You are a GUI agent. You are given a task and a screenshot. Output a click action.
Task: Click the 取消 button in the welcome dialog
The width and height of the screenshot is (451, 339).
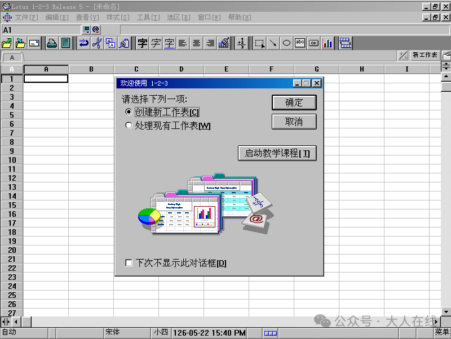(x=294, y=122)
